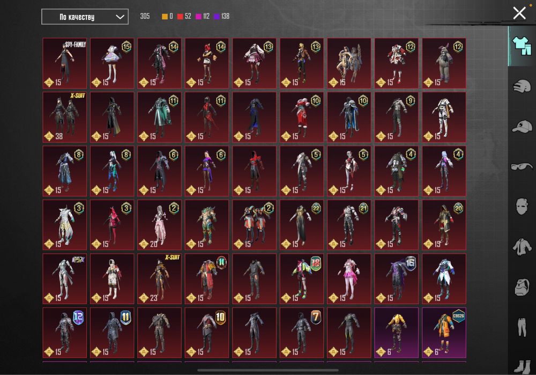Select the X-SUIT valued at 23
Screen dimensions: 536x375
click(160, 279)
